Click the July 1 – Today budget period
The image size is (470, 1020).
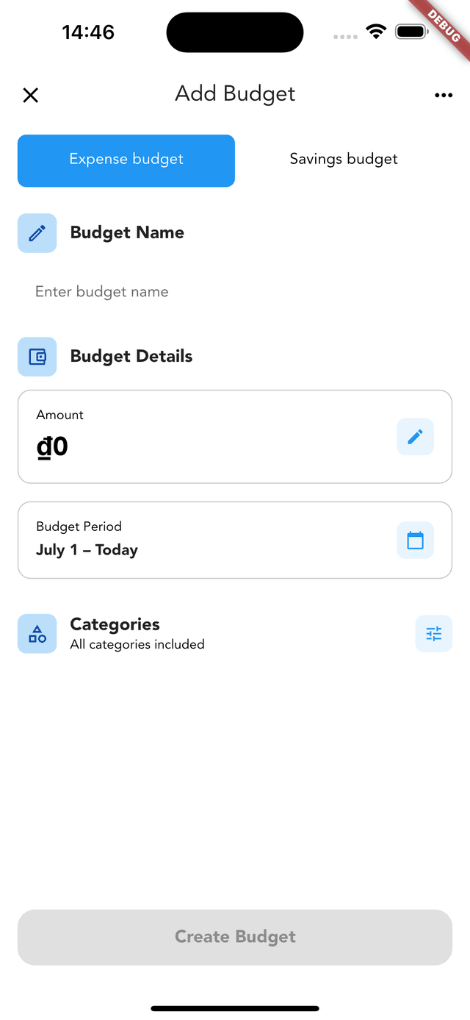point(87,549)
